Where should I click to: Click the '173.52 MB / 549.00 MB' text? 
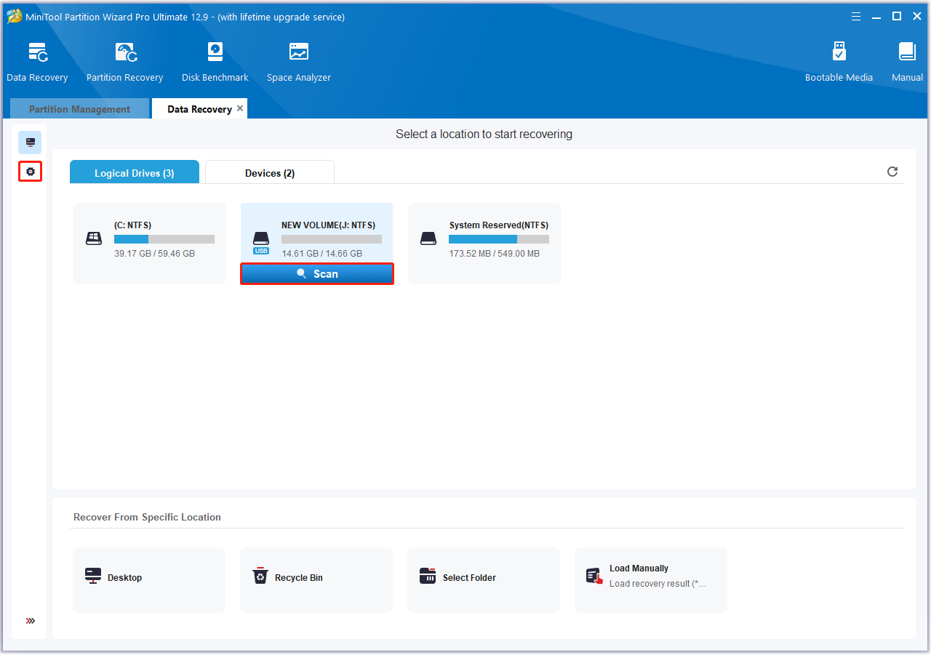495,254
